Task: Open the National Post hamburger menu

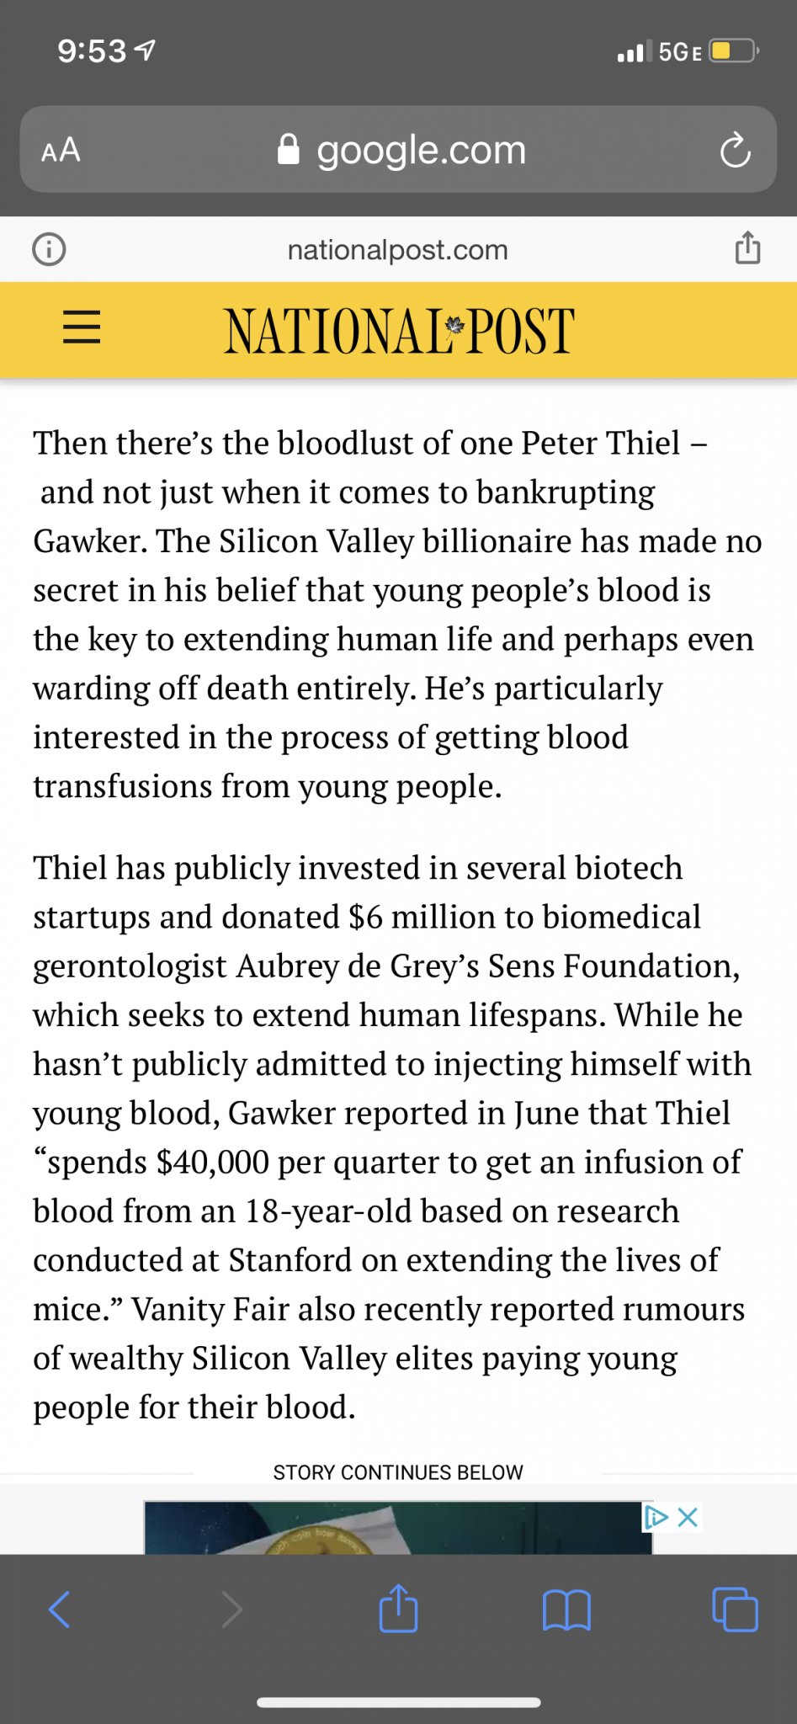Action: 82,327
